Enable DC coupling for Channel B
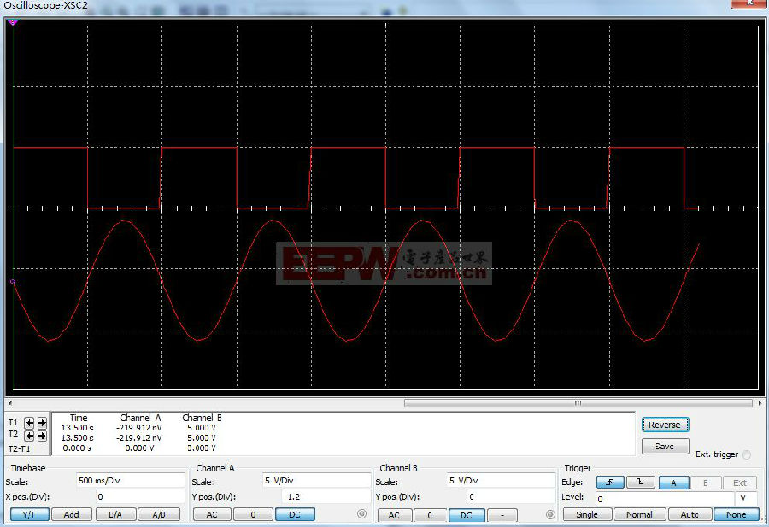Screen dimensions: 769x527 pos(467,515)
